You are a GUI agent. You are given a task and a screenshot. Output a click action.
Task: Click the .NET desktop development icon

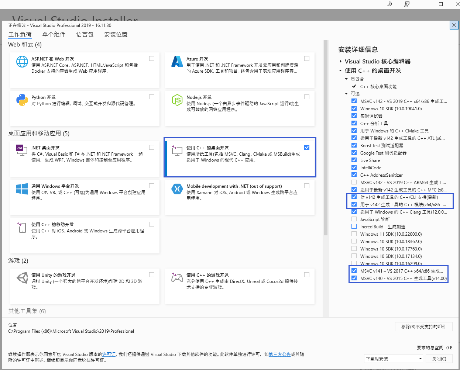pos(22,150)
